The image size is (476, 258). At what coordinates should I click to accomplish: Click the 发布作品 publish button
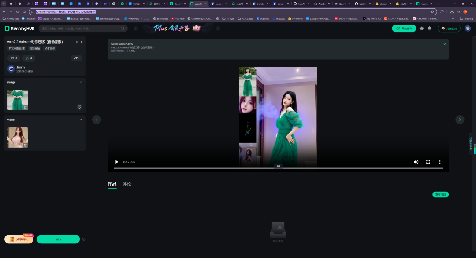pos(440,194)
